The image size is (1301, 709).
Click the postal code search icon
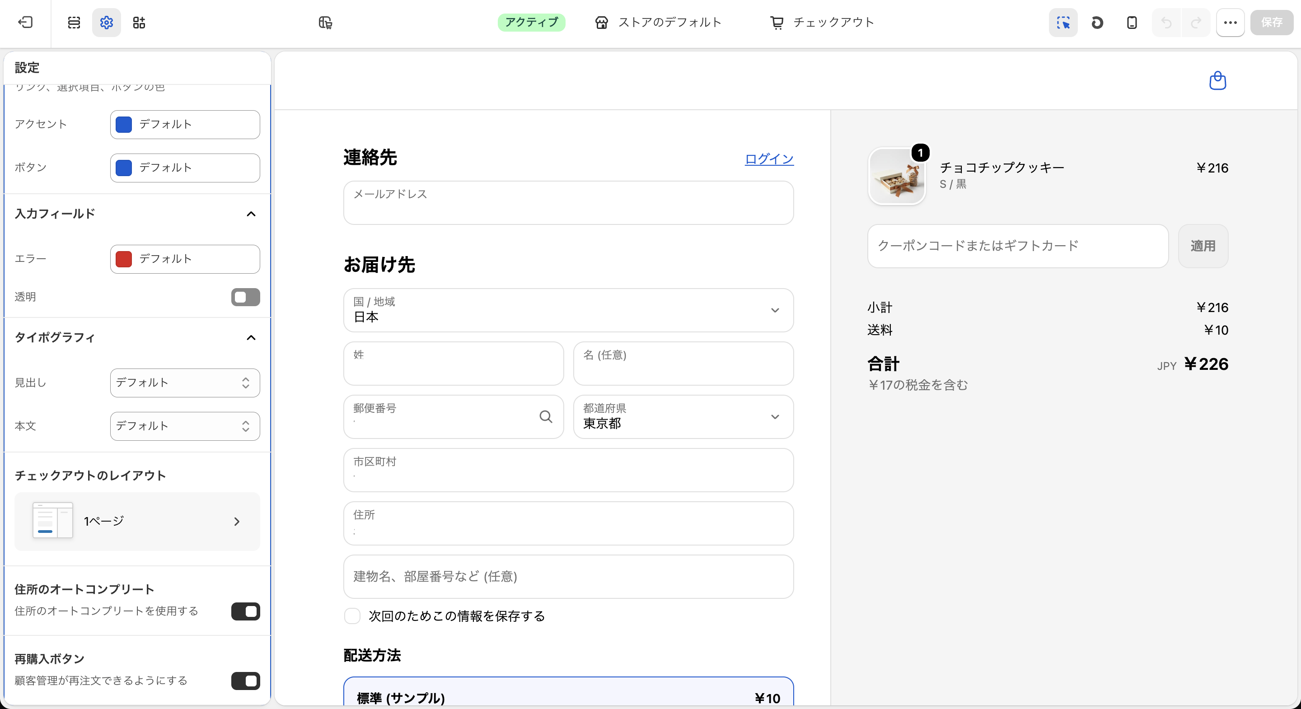(x=545, y=417)
